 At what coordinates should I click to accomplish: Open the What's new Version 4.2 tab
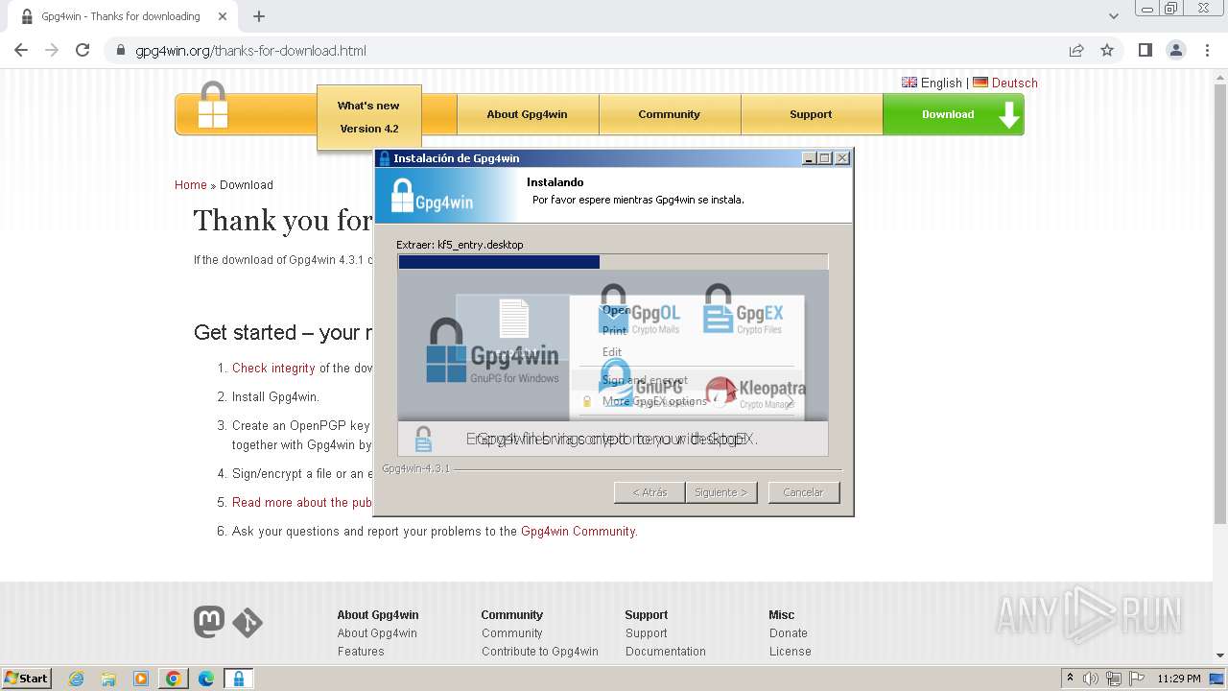(368, 117)
